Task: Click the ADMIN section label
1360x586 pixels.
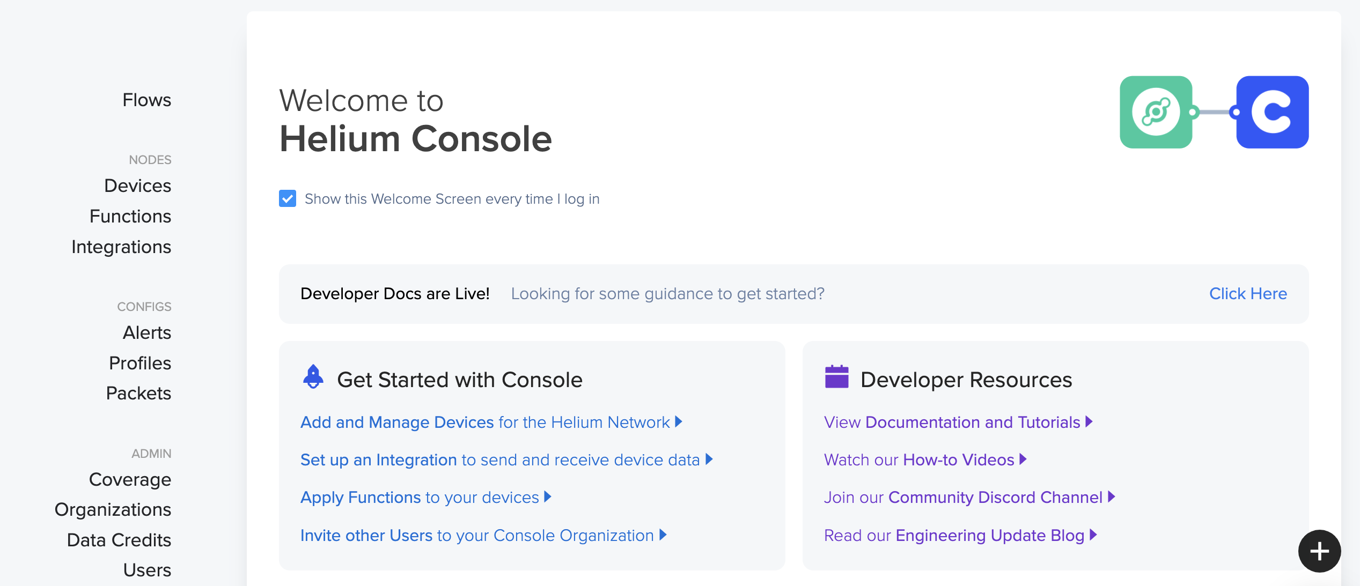Action: point(151,454)
